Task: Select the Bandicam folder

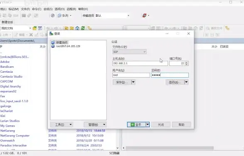Action: click(7, 67)
